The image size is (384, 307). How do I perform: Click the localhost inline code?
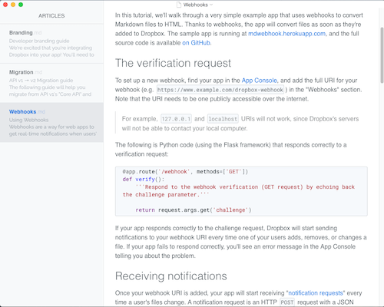[223, 119]
